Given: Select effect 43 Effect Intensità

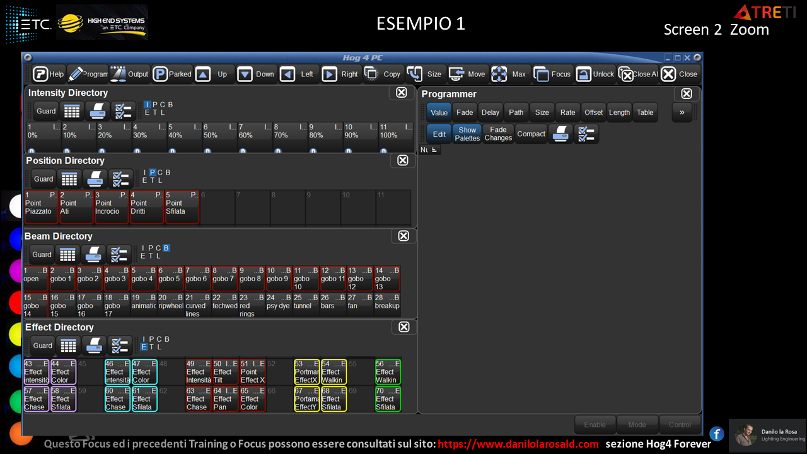Looking at the screenshot, I should (x=36, y=372).
